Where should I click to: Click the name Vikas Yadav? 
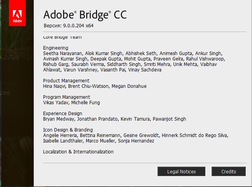[x=56, y=103]
